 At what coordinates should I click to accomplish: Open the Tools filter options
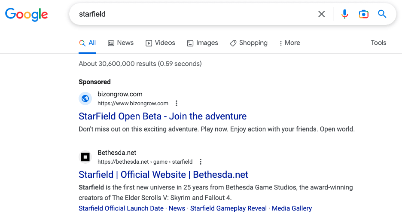(x=378, y=43)
